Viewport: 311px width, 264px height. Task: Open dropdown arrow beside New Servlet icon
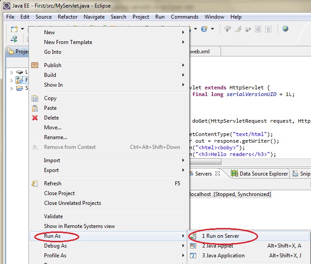point(212,29)
